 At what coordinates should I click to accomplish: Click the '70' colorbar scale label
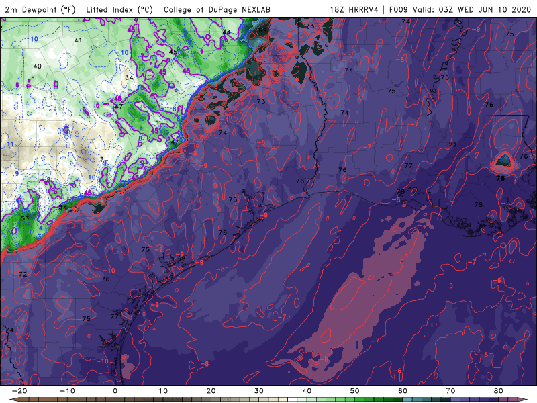coord(450,391)
